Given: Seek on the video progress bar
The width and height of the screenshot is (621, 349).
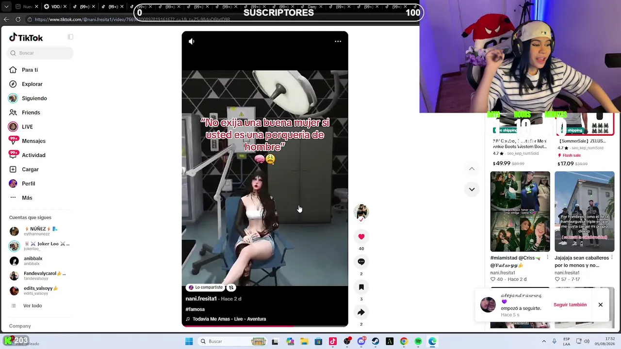Looking at the screenshot, I should pos(265,326).
